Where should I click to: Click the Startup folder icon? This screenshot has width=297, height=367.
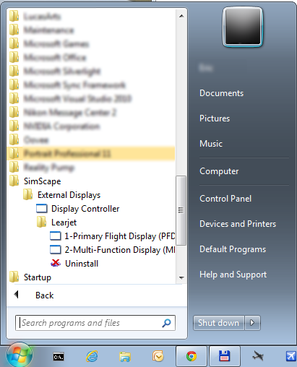14,277
